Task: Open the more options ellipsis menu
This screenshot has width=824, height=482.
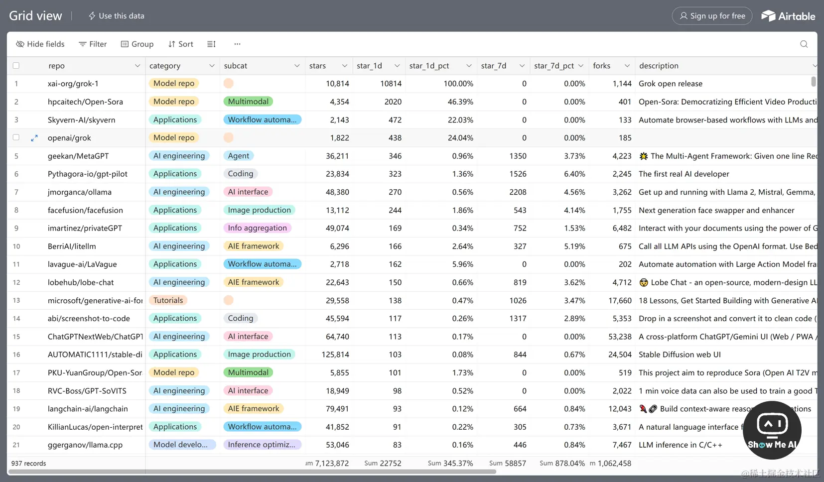Action: (x=237, y=44)
